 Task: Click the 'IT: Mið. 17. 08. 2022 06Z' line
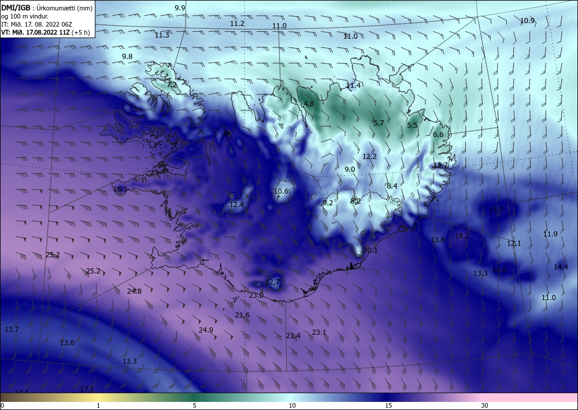click(36, 24)
